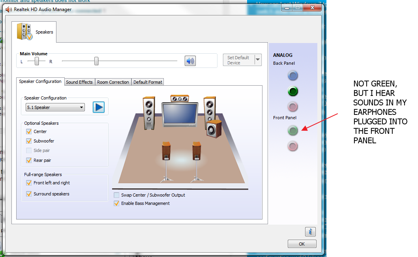Viewport: 418px width, 257px height.
Task: Uncheck the Center optional speaker
Action: pyautogui.click(x=29, y=131)
